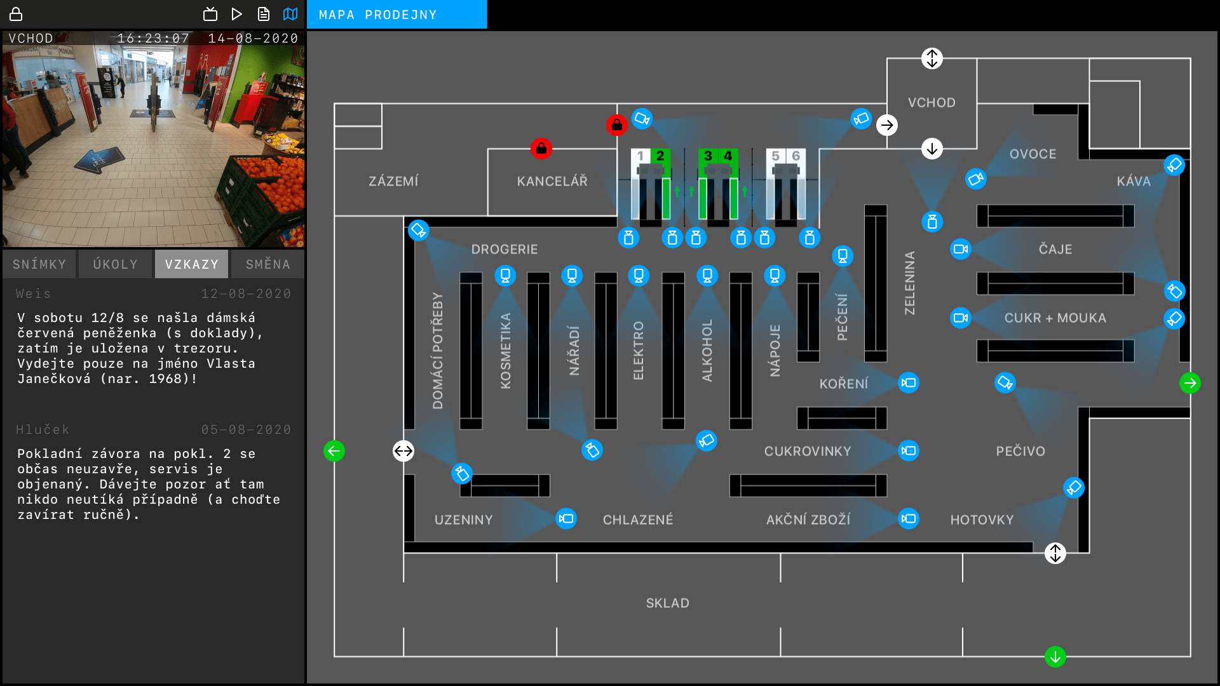The height and width of the screenshot is (686, 1220).
Task: Switch to the SNÍMKY tab
Action: coord(39,264)
